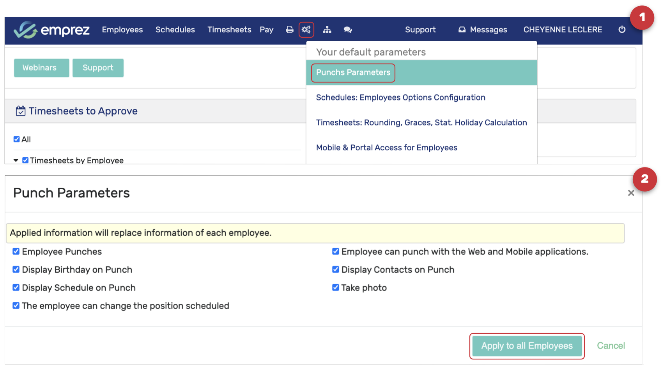Screen dimensions: 662x370
Task: Select Punchs Parameters menu entry
Action: 353,73
